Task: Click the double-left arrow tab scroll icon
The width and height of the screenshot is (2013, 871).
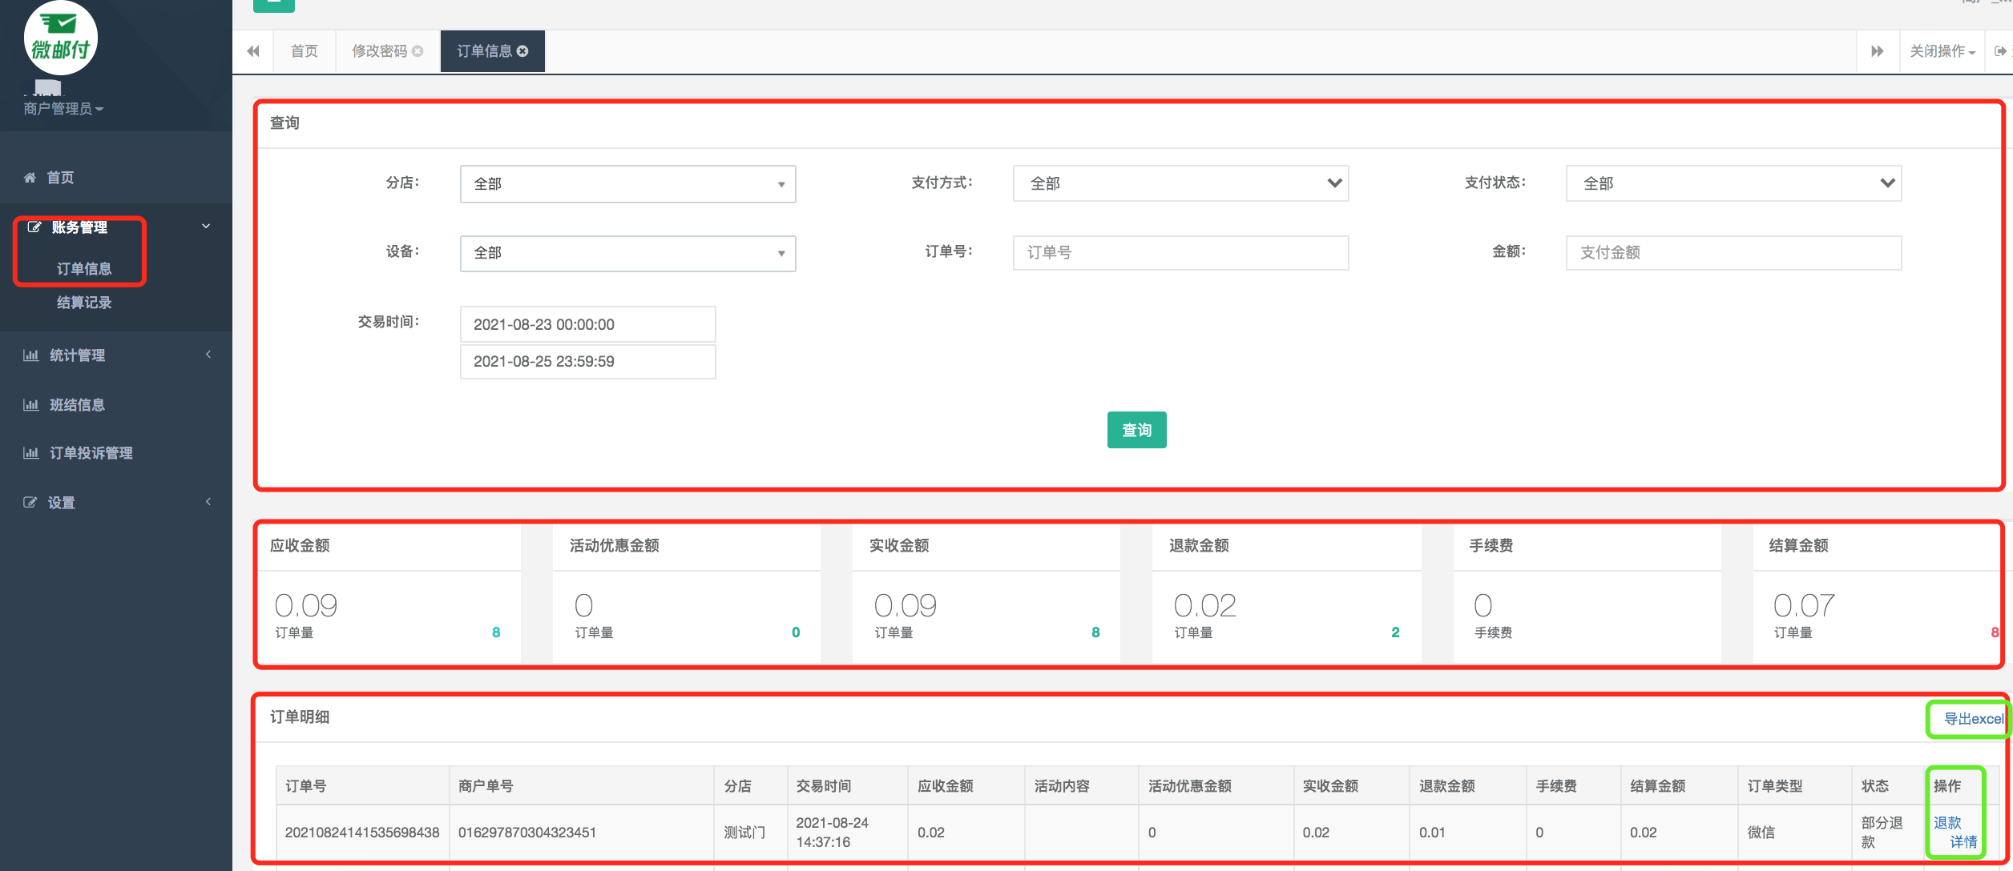Action: point(253,51)
